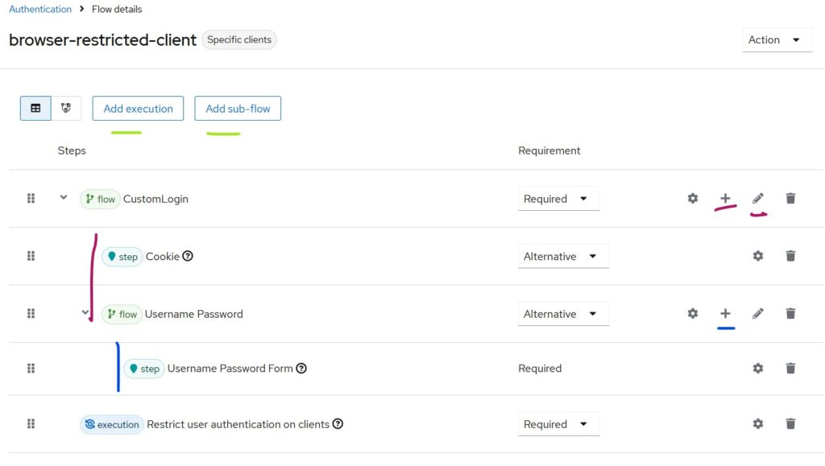
Task: Add step to Username Password flow
Action: (725, 314)
